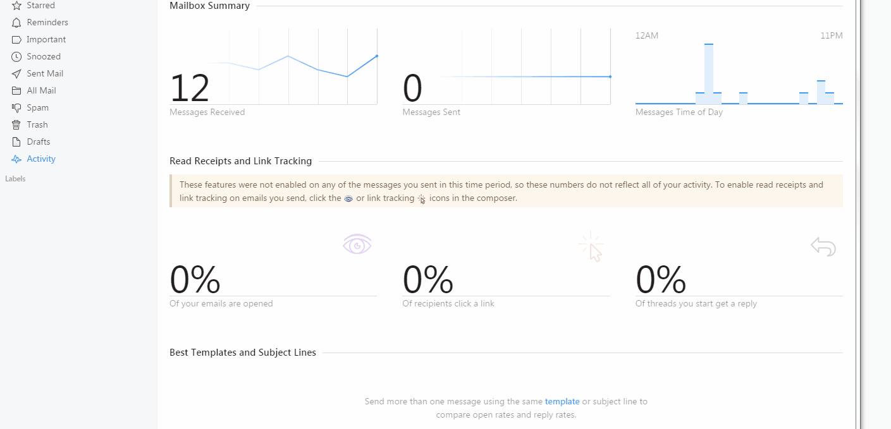Click the small link tracking icon in the notice
This screenshot has width=891, height=429.
coord(422,199)
